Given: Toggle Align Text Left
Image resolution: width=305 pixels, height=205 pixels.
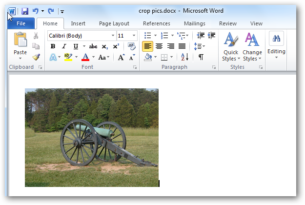Looking at the screenshot, I should tap(148, 46).
